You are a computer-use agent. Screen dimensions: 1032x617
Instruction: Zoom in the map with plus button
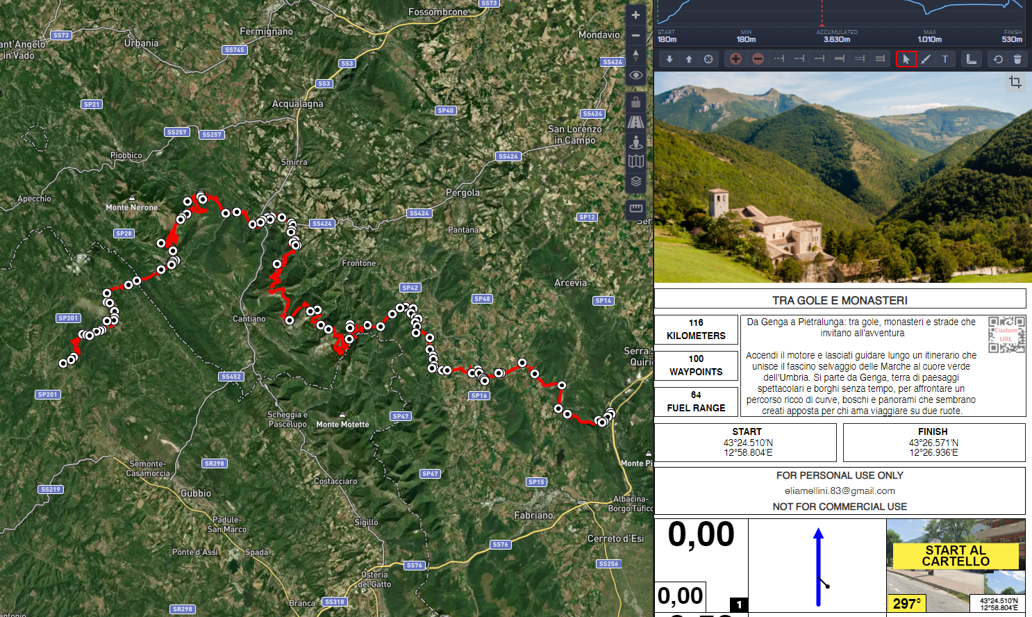coord(635,15)
